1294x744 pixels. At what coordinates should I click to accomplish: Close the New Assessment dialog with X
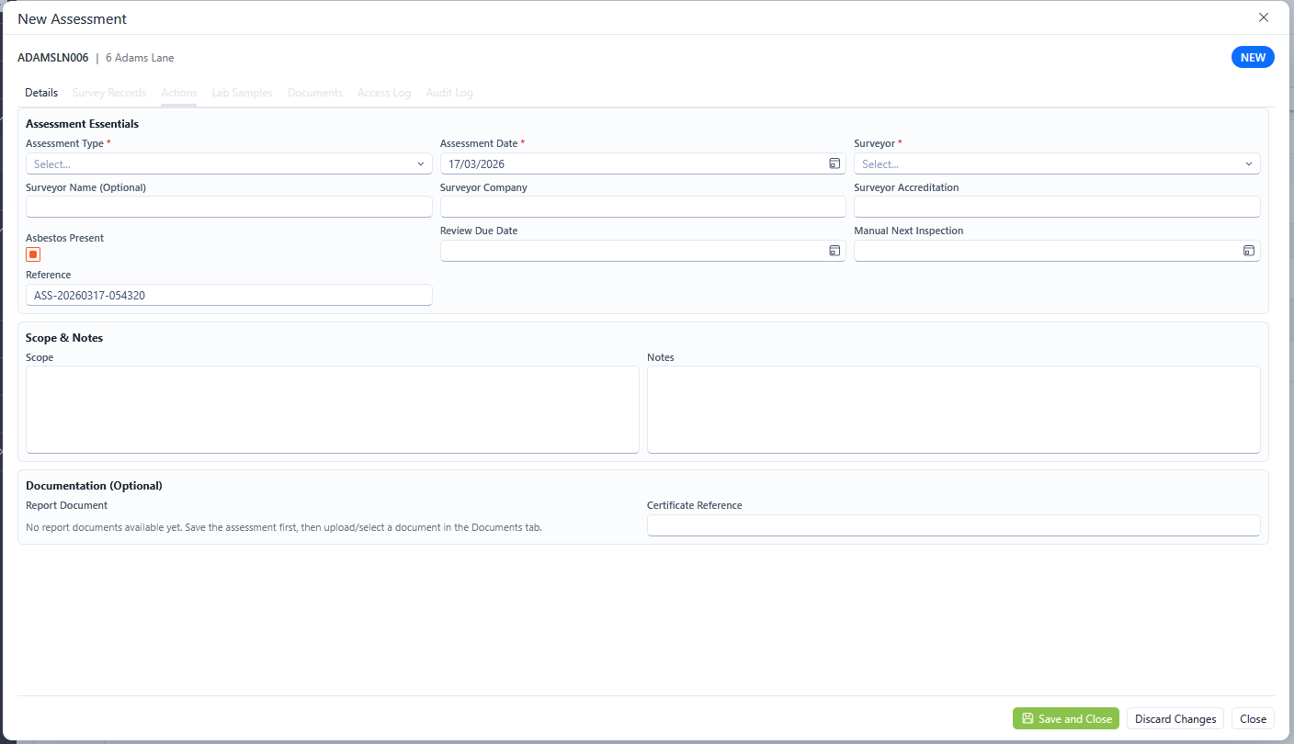[1263, 17]
